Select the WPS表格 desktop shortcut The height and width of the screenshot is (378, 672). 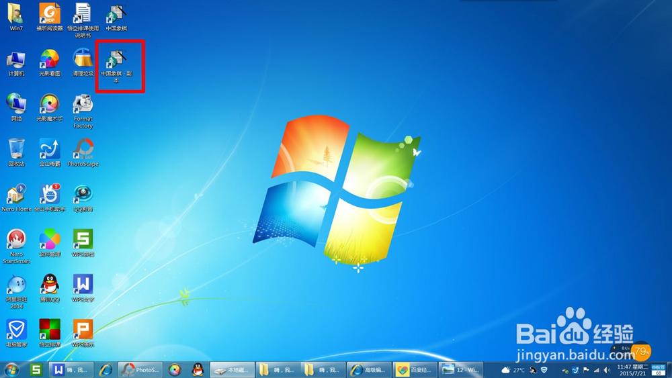[83, 243]
